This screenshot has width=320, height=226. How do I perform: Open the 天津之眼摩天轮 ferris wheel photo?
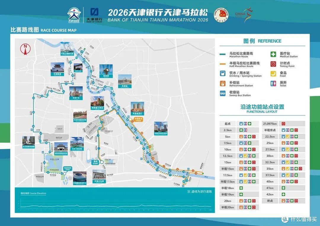pos(67,49)
